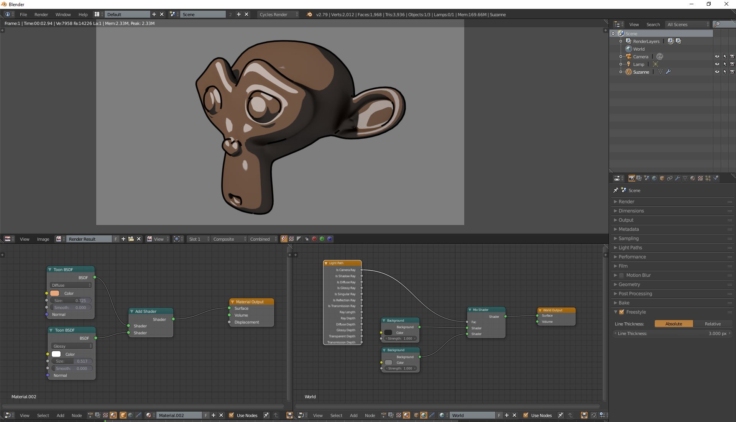
Task: Open the World properties globe tab
Action: [654, 178]
